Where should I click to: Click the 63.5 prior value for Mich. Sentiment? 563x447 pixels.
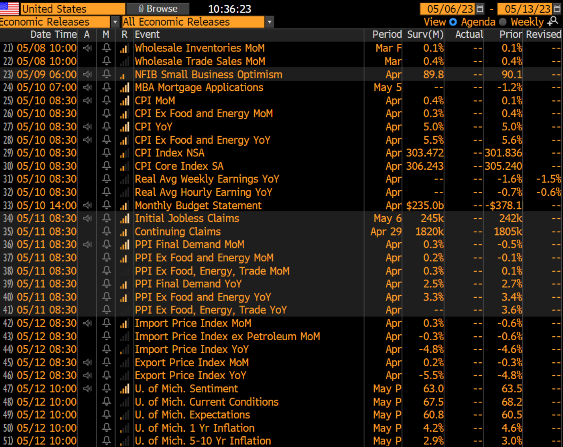point(512,389)
